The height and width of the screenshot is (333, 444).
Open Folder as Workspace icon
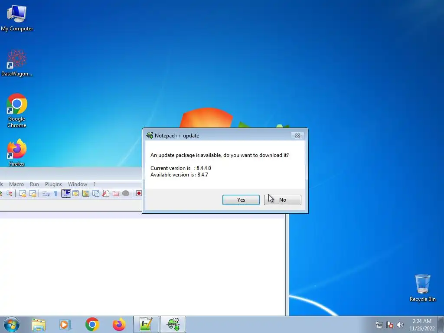point(116,193)
